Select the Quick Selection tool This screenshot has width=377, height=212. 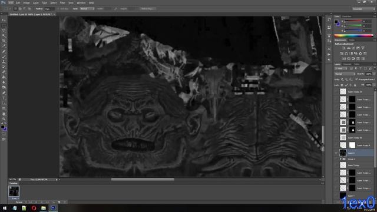(x=4, y=36)
